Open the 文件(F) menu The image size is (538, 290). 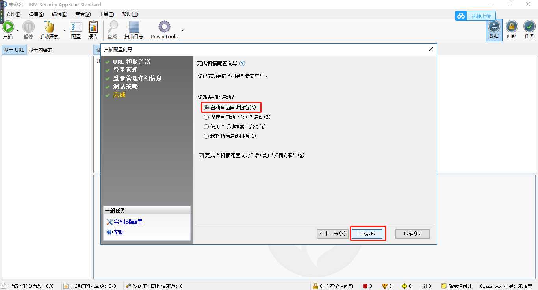pyautogui.click(x=13, y=14)
